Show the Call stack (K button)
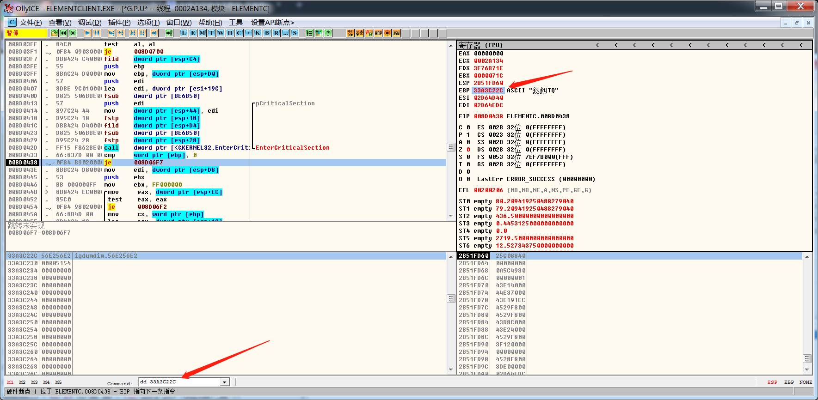 pos(258,33)
